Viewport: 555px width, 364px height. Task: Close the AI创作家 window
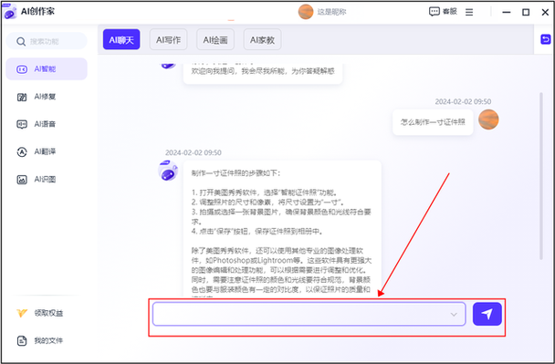click(546, 12)
